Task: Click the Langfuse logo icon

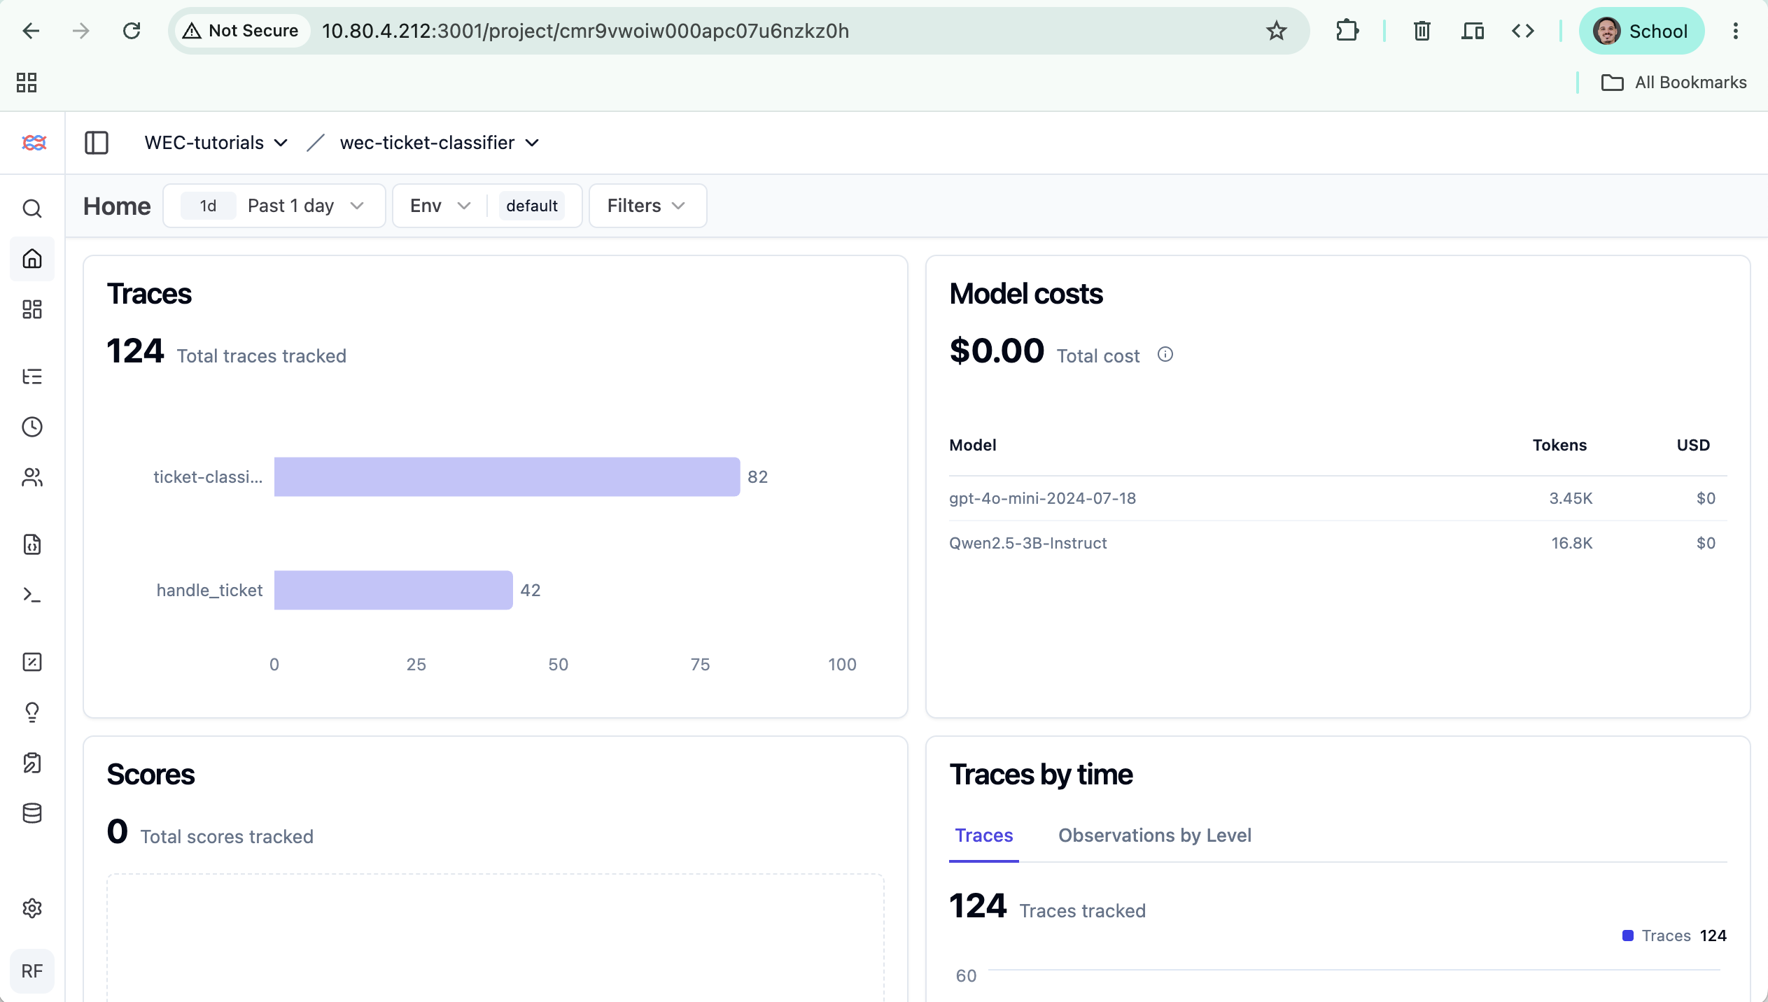Action: point(34,143)
